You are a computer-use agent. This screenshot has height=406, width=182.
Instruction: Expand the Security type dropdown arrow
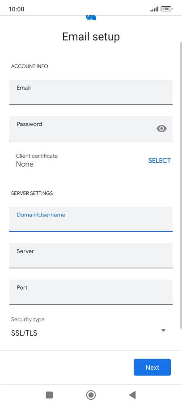(163, 330)
